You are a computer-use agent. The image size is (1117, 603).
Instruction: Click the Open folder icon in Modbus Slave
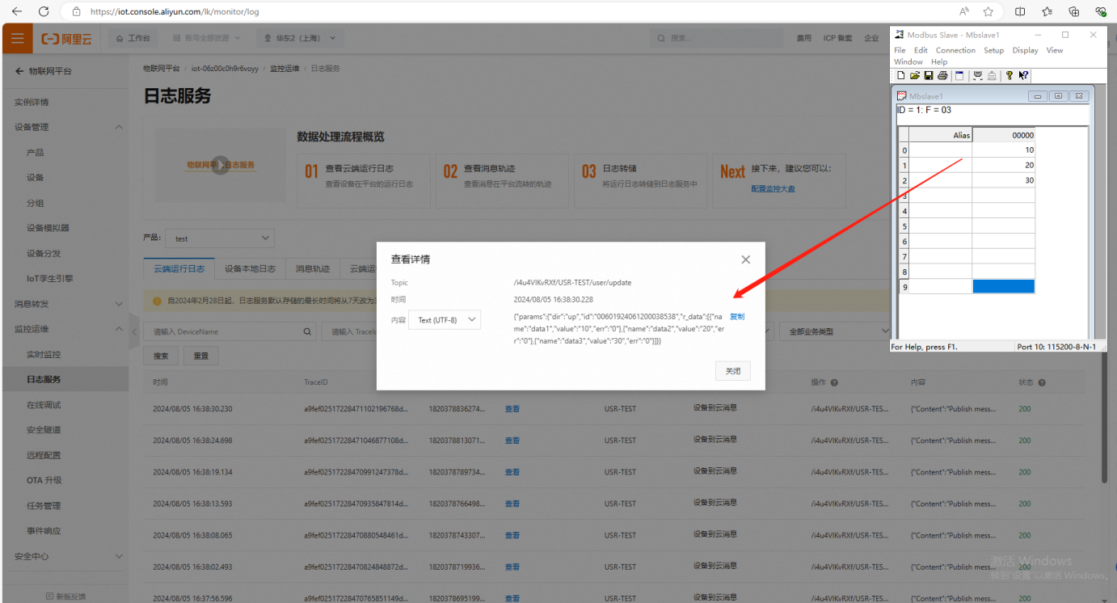[915, 75]
